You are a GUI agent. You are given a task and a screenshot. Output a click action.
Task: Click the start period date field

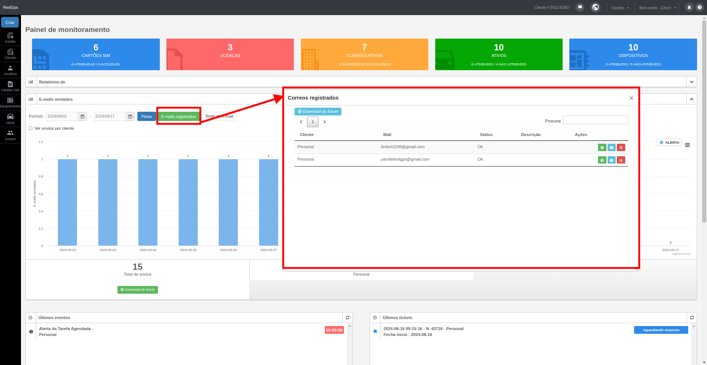(62, 117)
